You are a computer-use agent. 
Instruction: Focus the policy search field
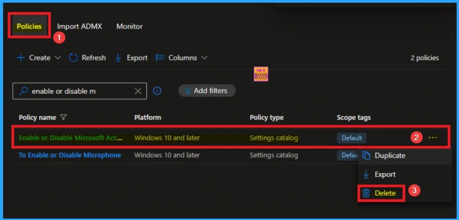80,91
